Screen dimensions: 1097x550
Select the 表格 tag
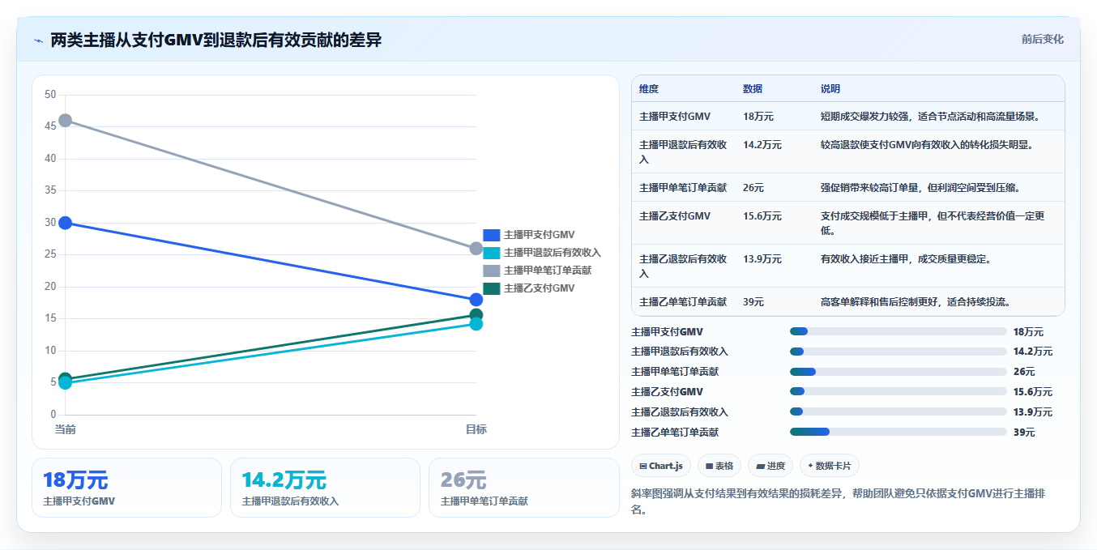[x=719, y=466]
